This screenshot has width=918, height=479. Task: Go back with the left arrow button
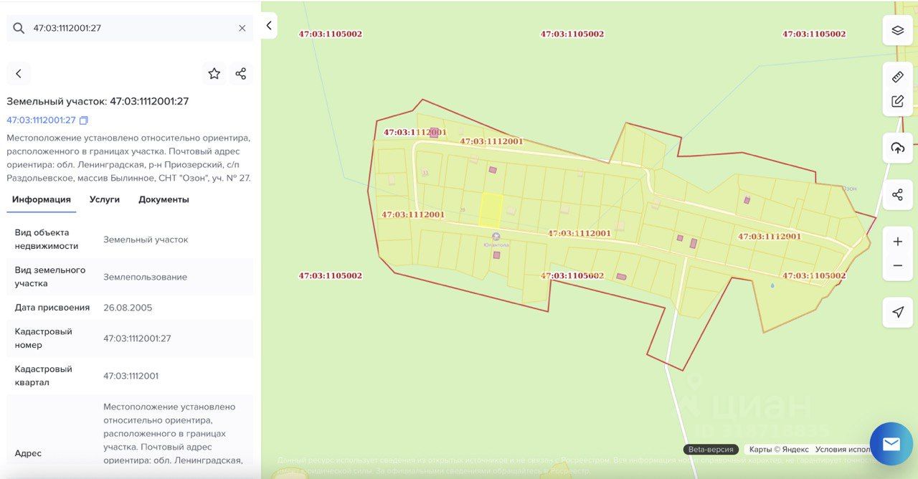click(19, 73)
